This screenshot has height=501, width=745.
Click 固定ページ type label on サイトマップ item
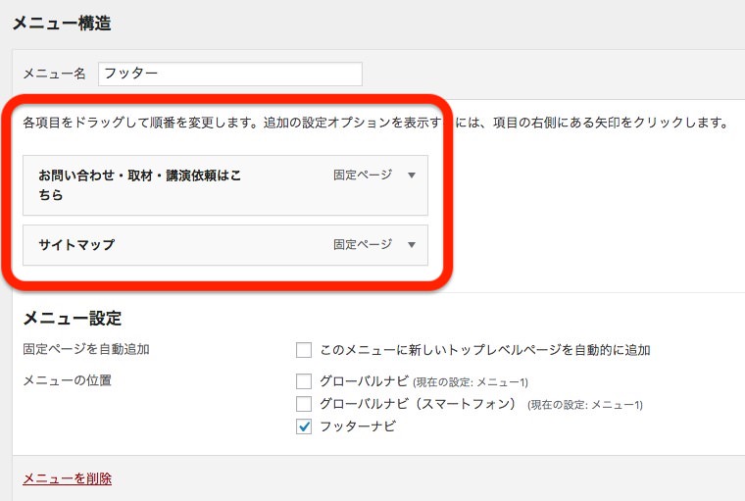(362, 244)
